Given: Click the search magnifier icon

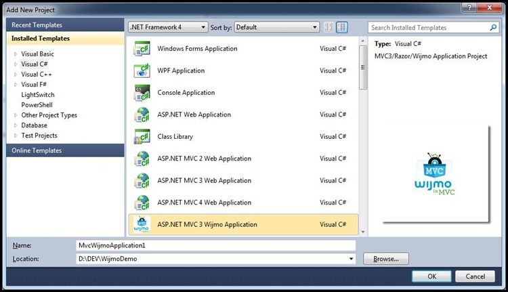Looking at the screenshot, I should tap(493, 28).
